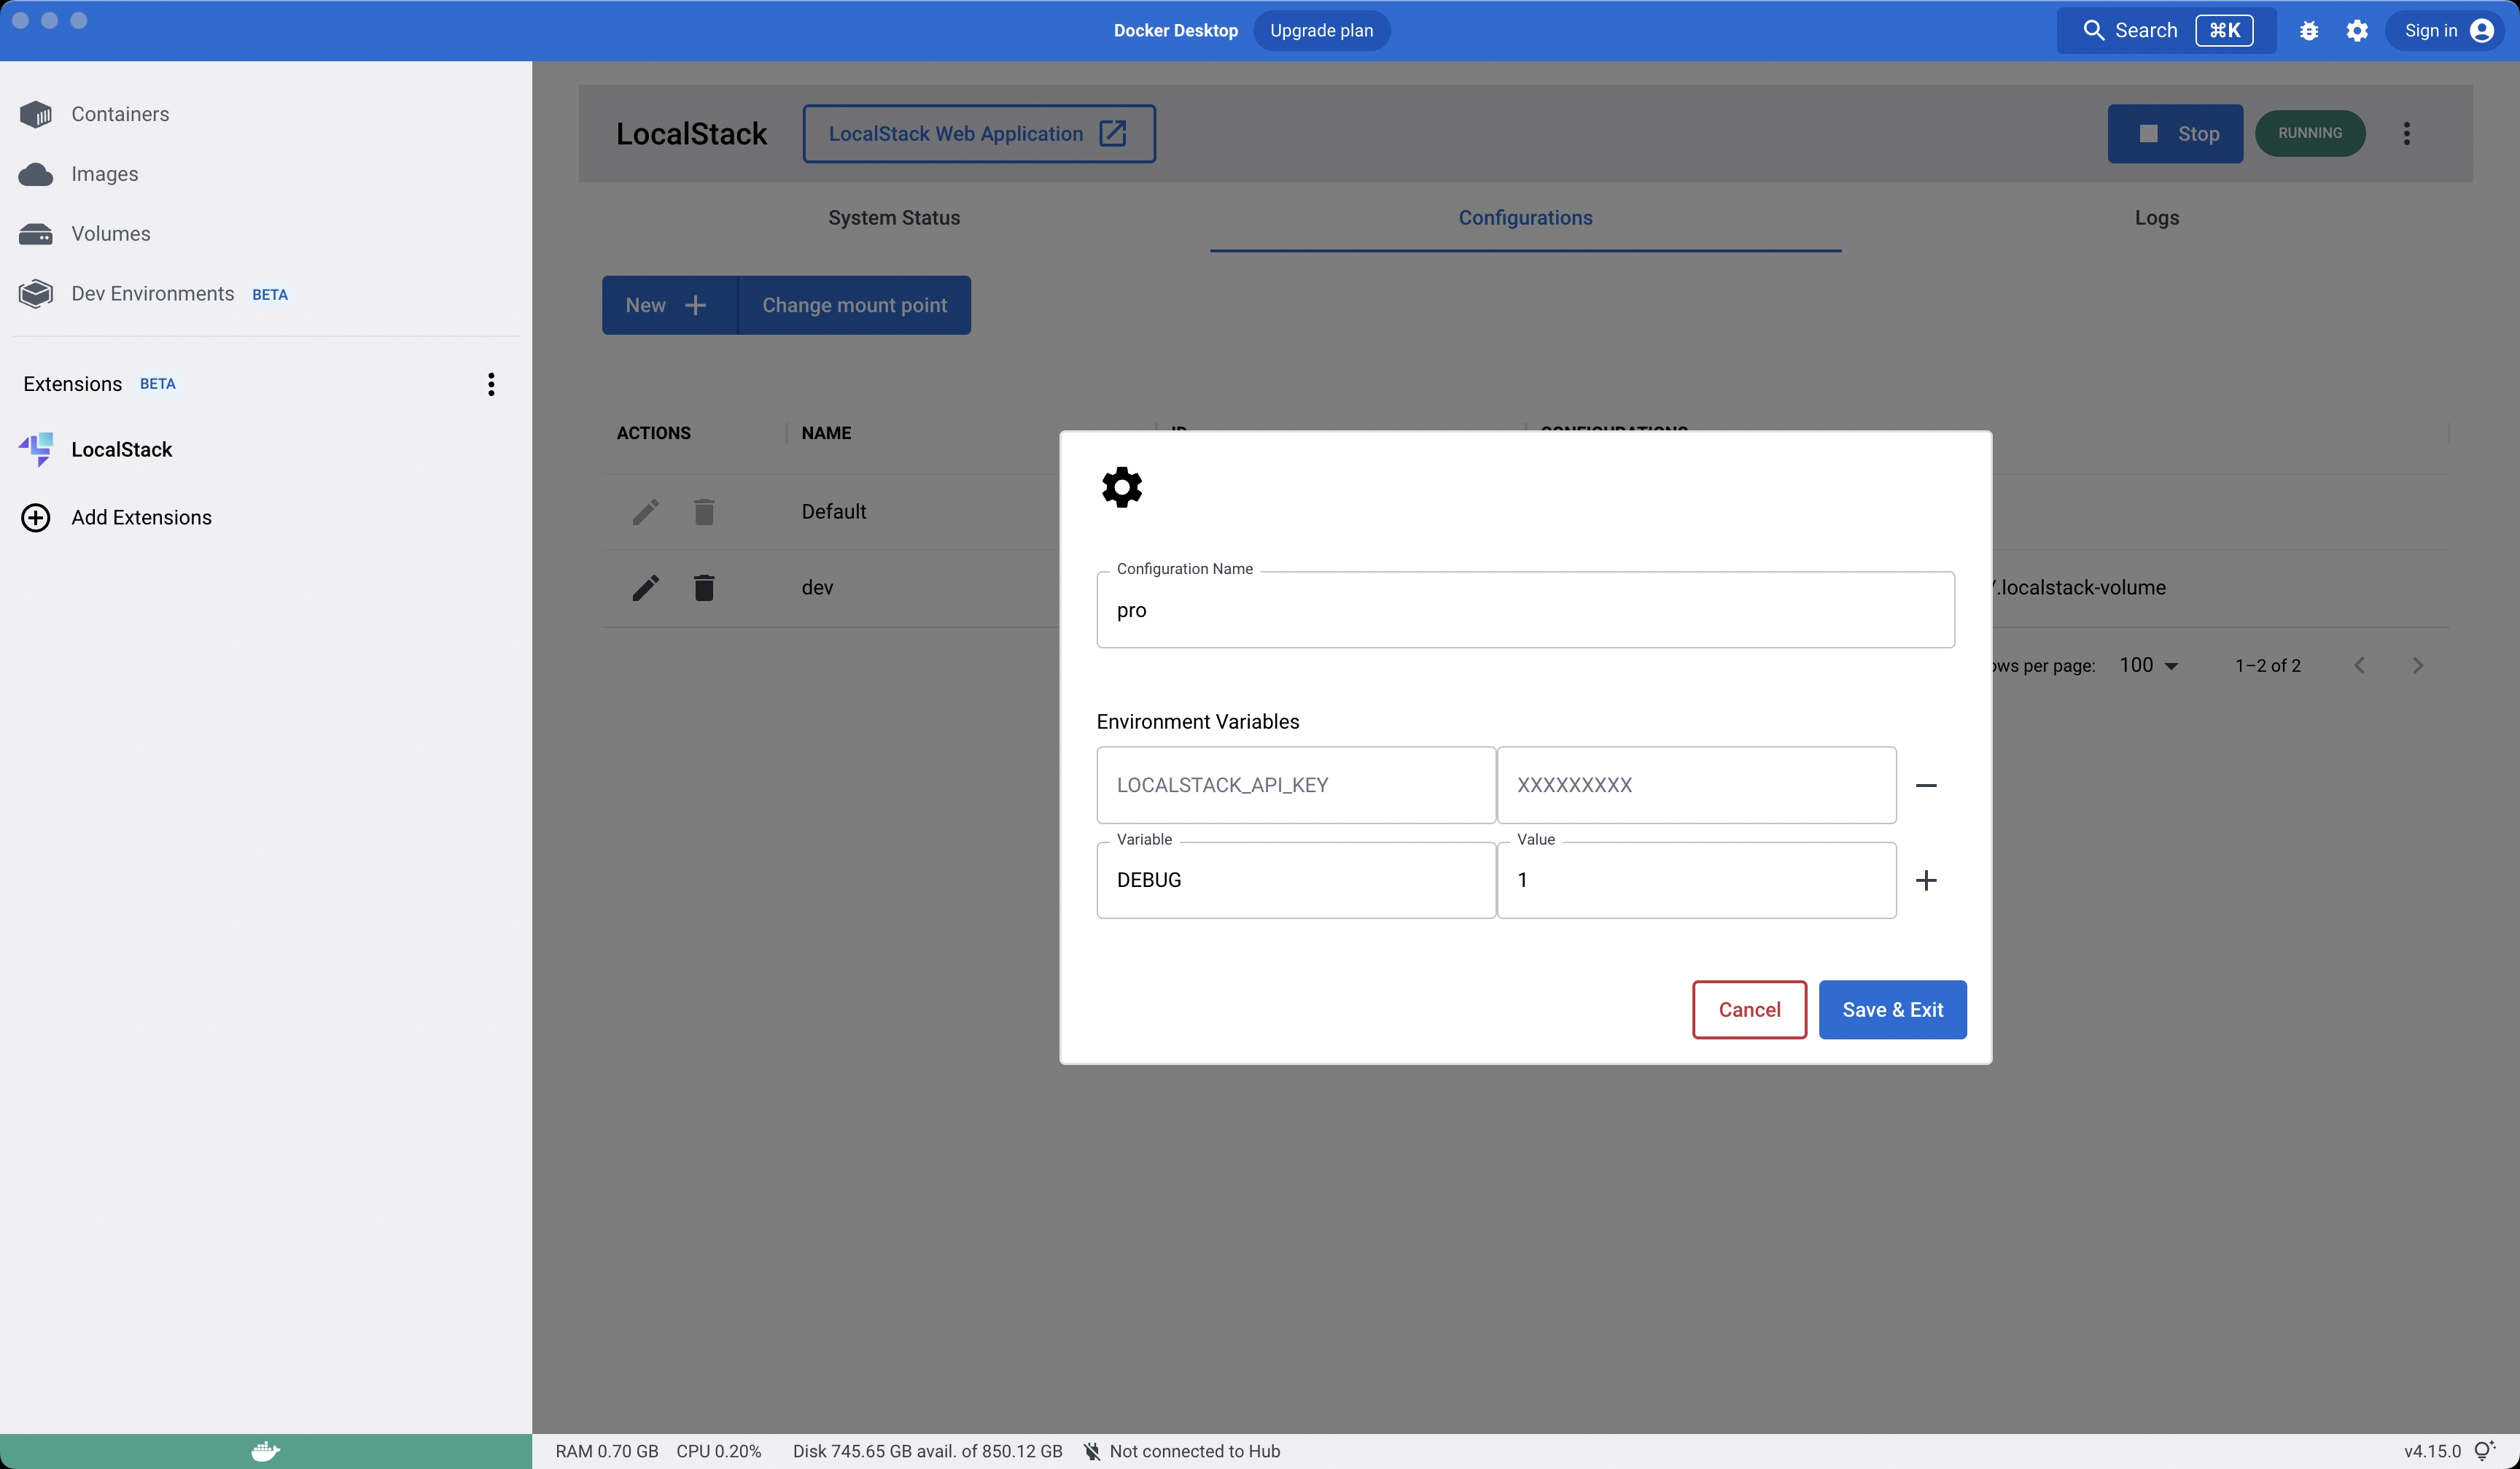2520x1469 pixels.
Task: Select the LocalStack extension in sidebar
Action: pos(121,449)
